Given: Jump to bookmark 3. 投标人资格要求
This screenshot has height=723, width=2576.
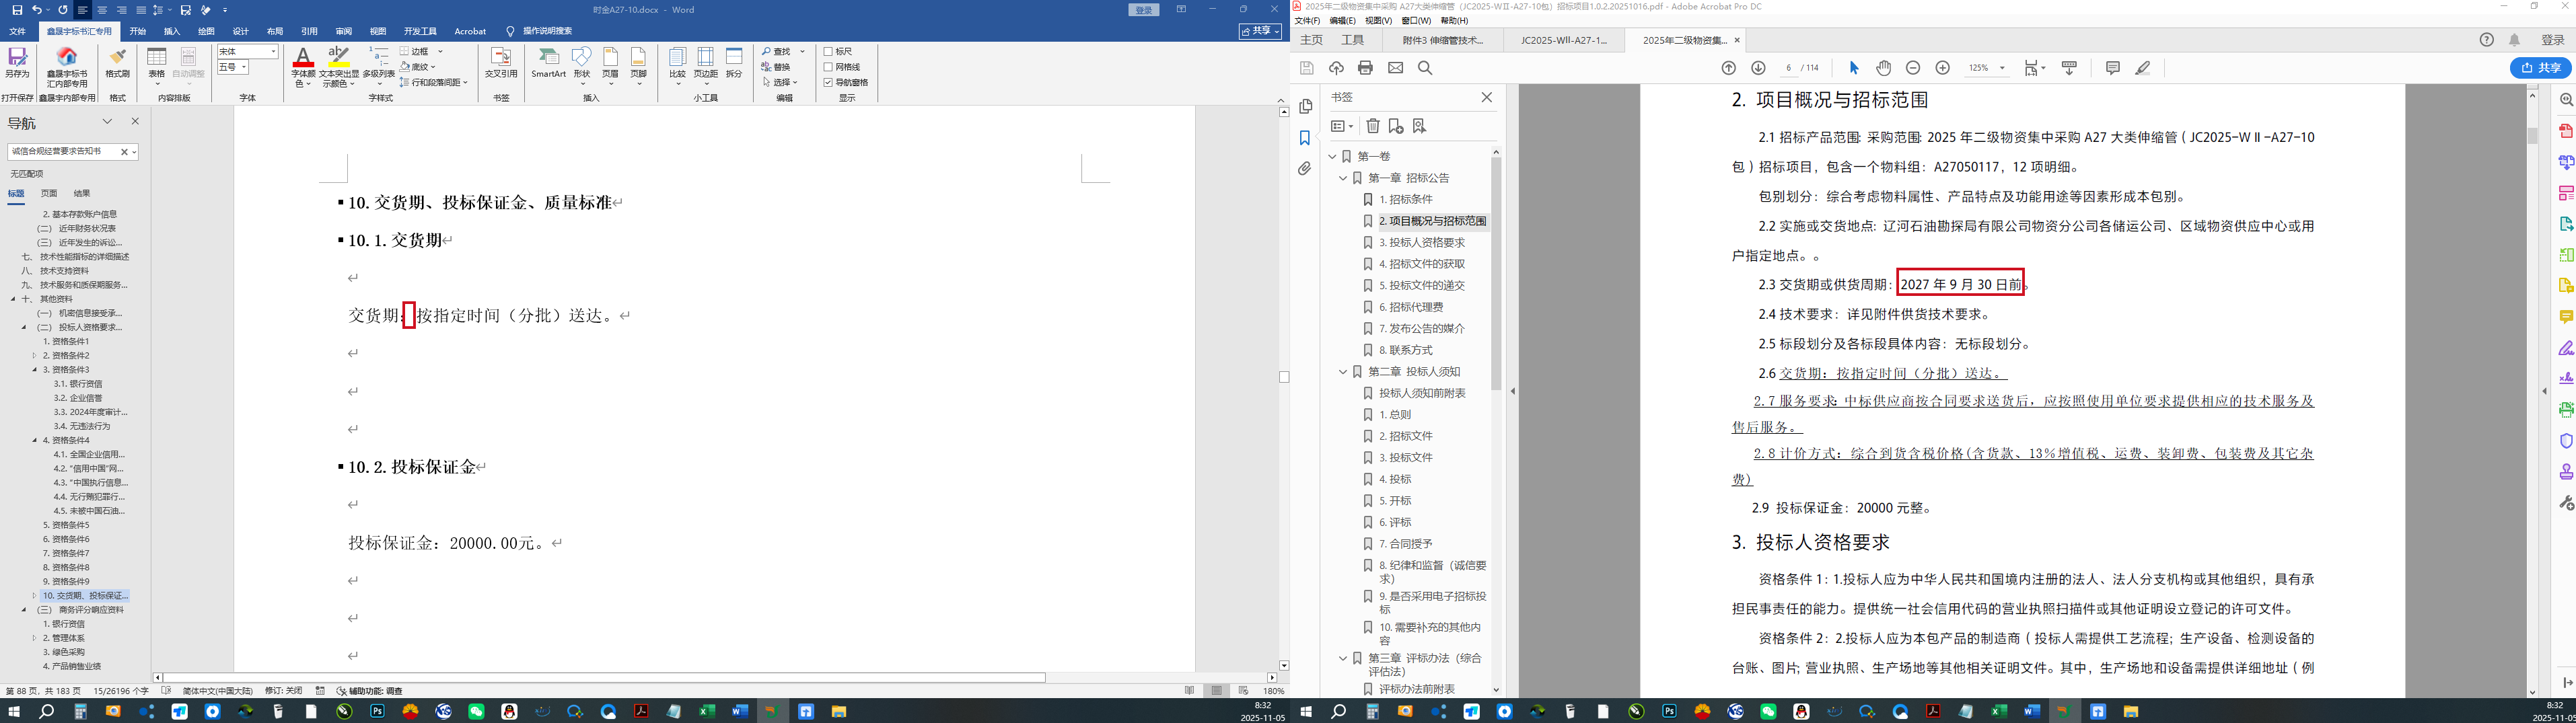Looking at the screenshot, I should [x=1422, y=243].
